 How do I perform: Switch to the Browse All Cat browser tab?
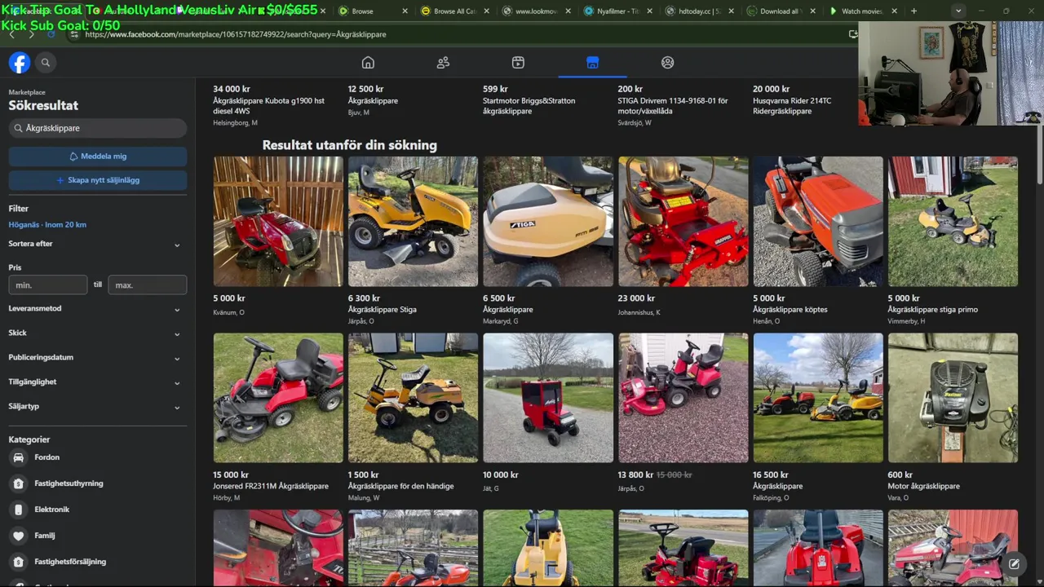point(454,11)
